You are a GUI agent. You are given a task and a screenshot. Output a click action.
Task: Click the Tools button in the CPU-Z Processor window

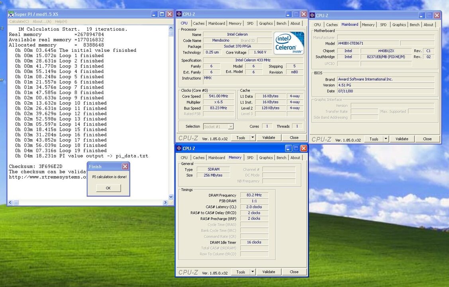coord(241,138)
